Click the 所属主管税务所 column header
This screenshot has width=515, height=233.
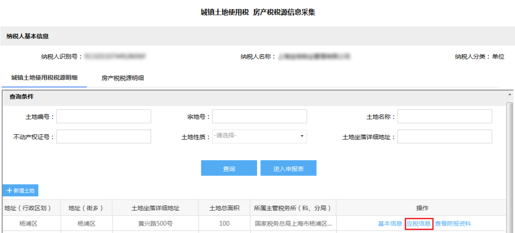tap(292, 208)
